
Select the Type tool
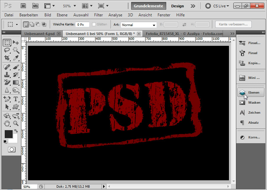coord(16,99)
